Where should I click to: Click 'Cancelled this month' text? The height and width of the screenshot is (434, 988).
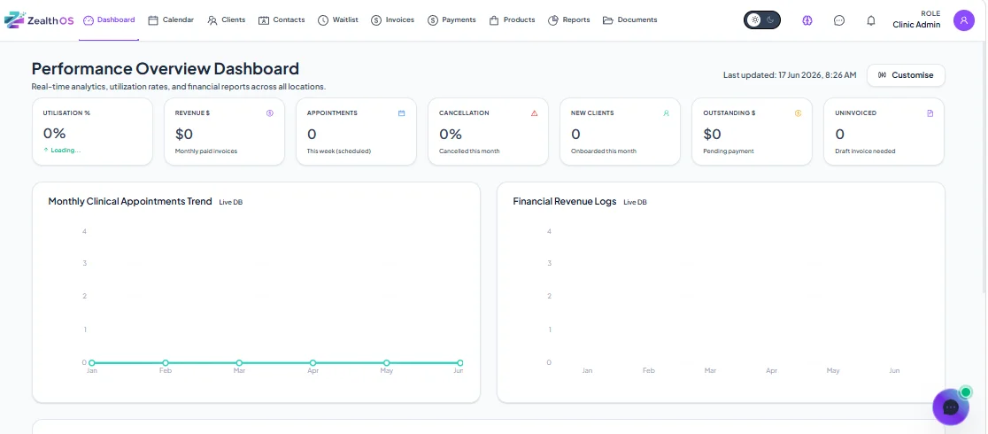click(x=469, y=151)
